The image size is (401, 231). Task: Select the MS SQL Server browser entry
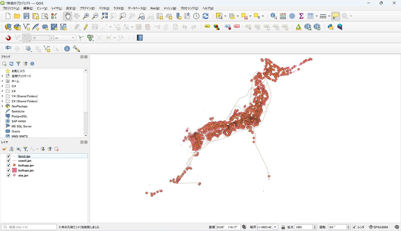tap(22, 126)
